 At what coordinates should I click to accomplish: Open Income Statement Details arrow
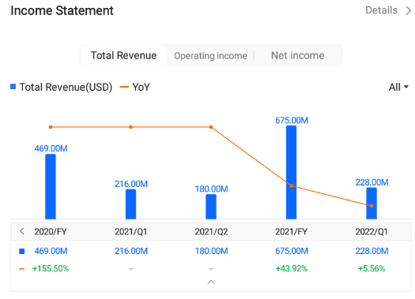409,11
